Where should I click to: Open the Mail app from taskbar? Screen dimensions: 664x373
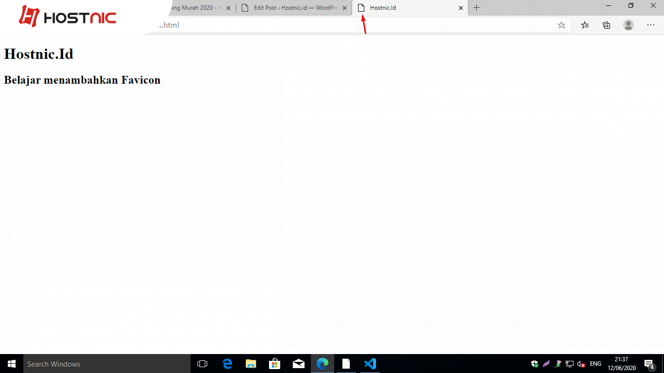299,363
